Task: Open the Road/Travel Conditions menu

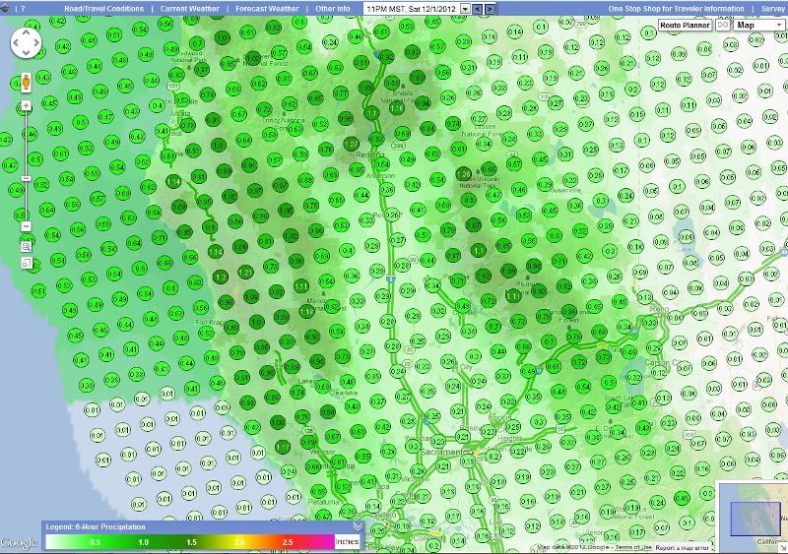Action: 103,9
